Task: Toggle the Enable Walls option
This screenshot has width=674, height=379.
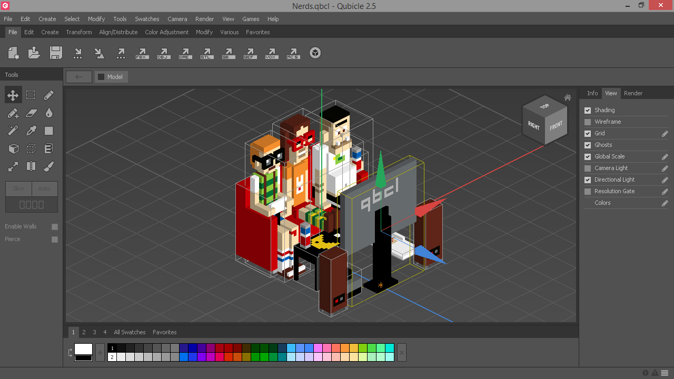Action: [x=55, y=227]
